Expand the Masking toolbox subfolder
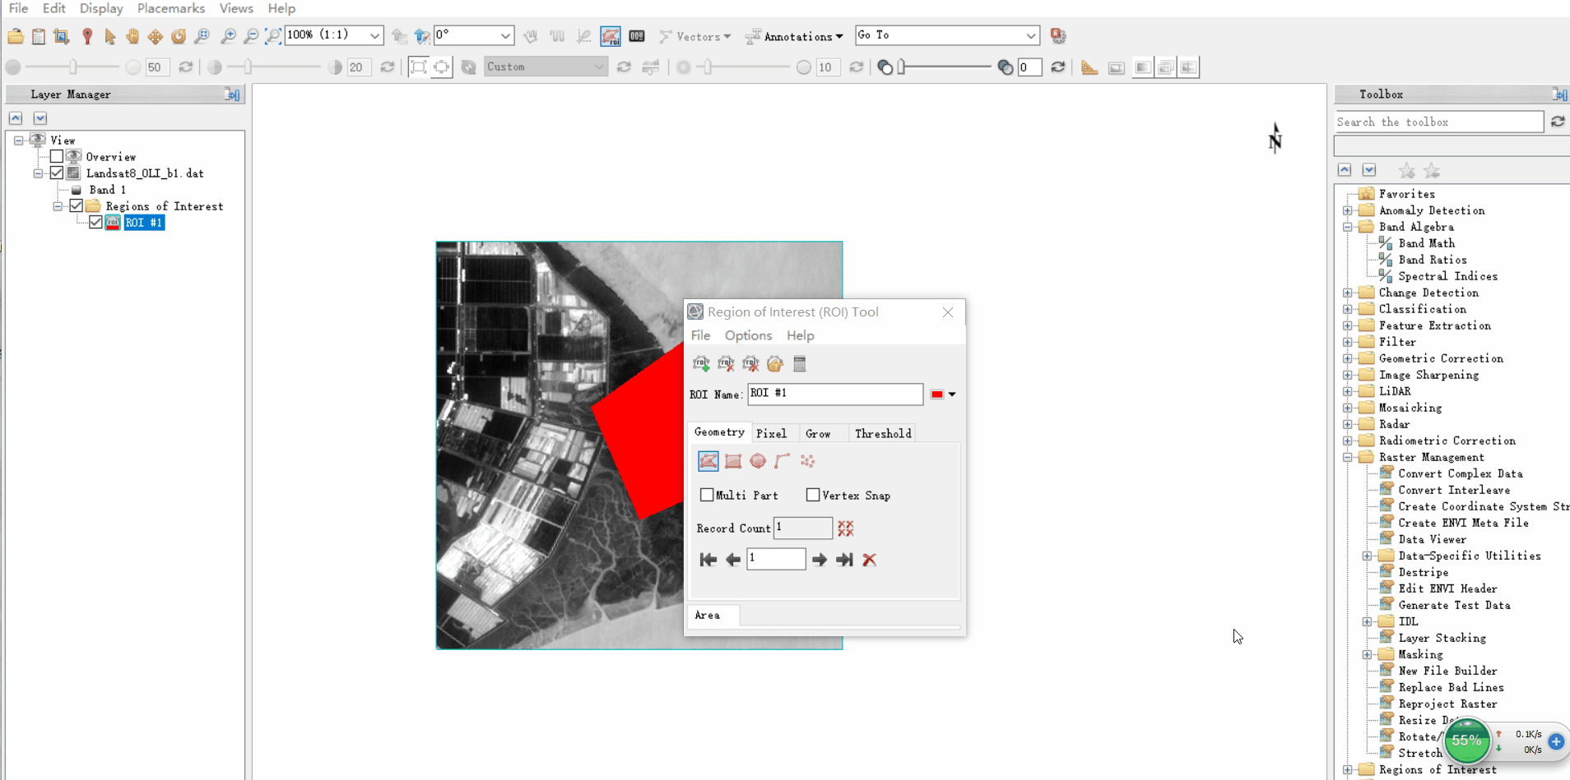1570x780 pixels. 1368,654
